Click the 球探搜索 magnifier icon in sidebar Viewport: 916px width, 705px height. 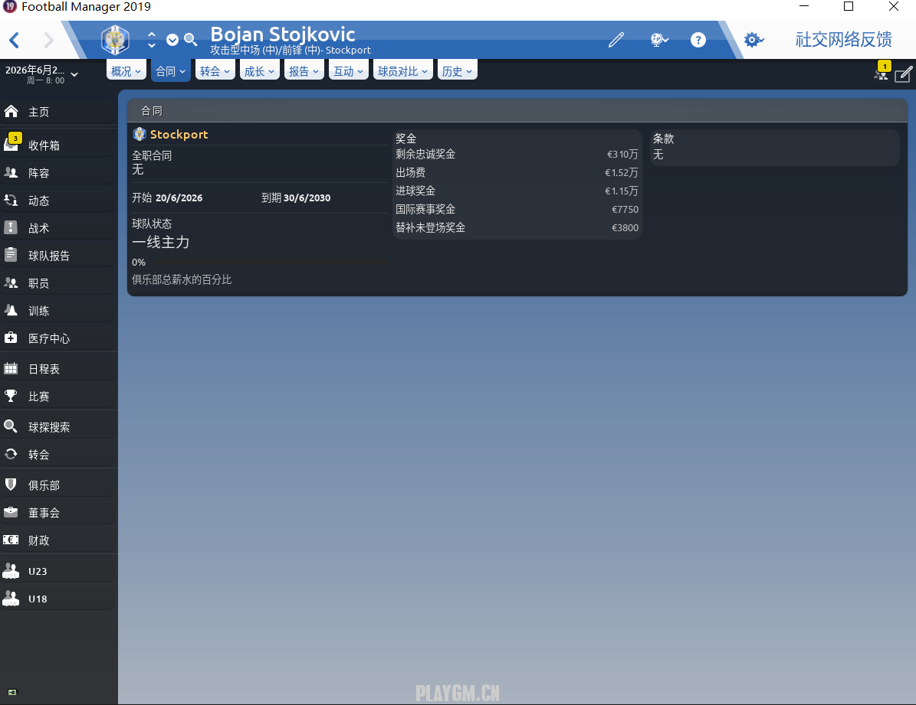(11, 426)
